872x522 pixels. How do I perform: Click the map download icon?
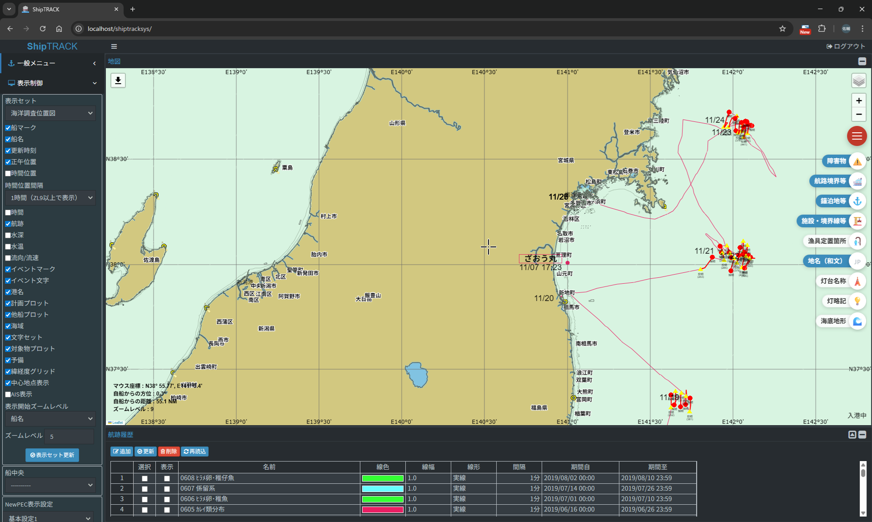coord(118,80)
